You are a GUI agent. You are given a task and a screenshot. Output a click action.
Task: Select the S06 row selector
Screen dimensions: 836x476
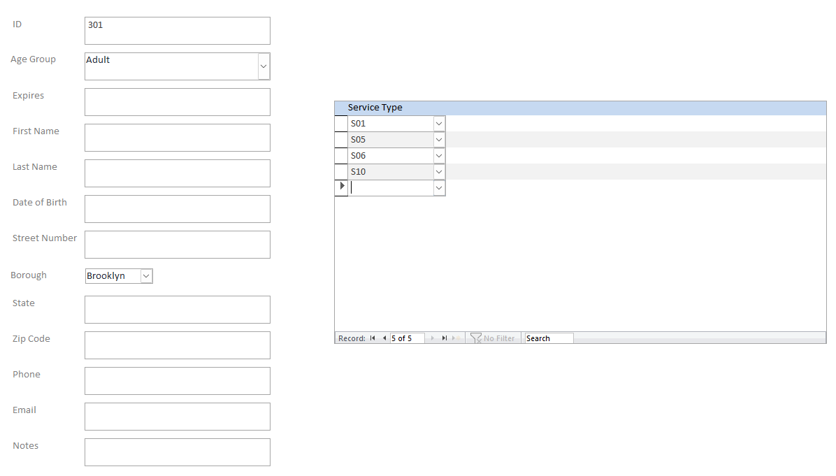coord(341,156)
